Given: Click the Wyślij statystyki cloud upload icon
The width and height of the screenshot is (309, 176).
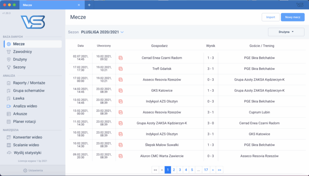Looking at the screenshot, I should pyautogui.click(x=9, y=152).
